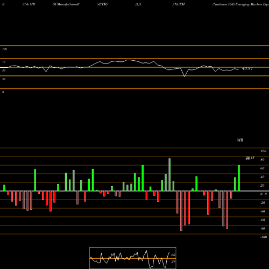Viewport: 269px width, 269px height.
Task: Open the mini RSI chart thumbnail
Action: [x=133, y=258]
